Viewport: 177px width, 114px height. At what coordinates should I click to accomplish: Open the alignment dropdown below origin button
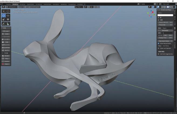coord(167,33)
